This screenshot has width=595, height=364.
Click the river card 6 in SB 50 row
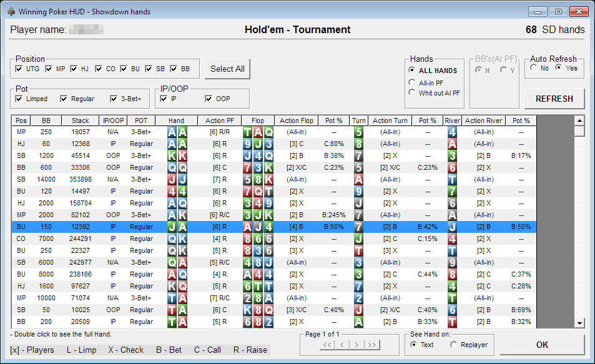[452, 310]
